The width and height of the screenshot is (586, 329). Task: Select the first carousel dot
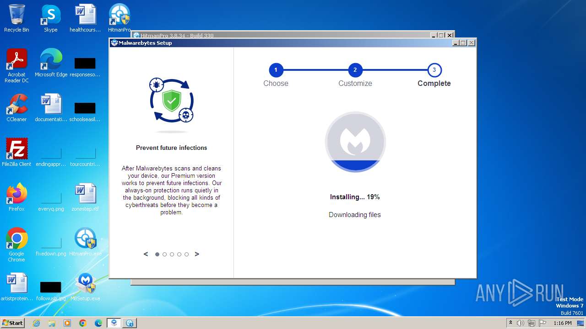pos(157,255)
